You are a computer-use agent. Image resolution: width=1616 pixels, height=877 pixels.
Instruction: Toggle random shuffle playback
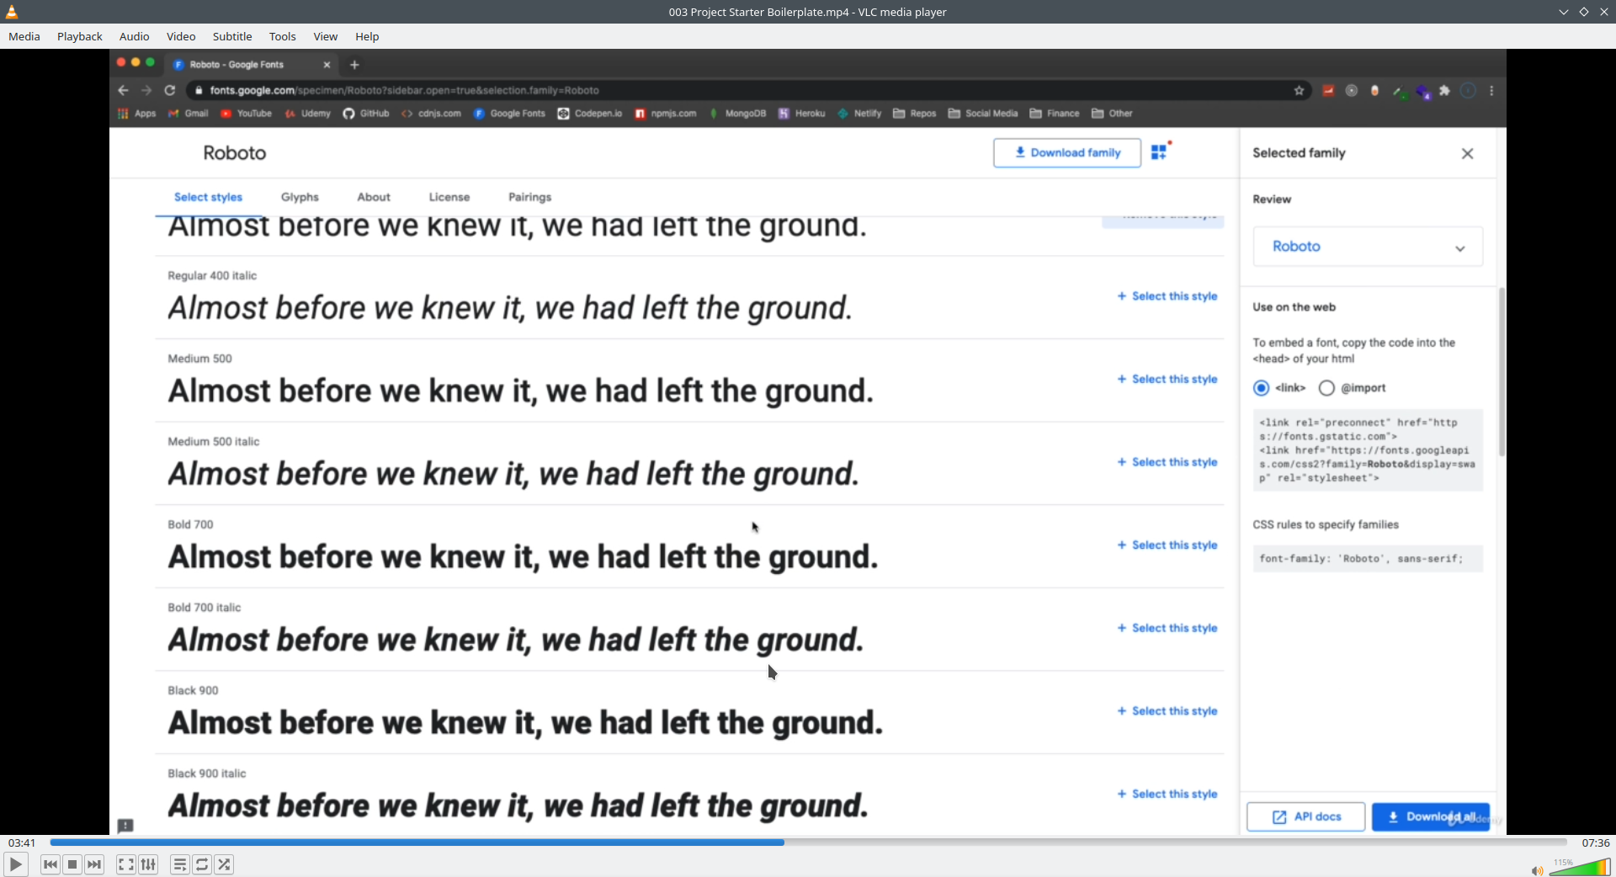pyautogui.click(x=224, y=864)
